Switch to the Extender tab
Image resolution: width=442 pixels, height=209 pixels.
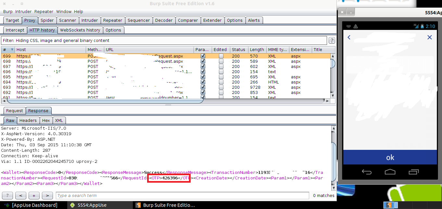(212, 20)
